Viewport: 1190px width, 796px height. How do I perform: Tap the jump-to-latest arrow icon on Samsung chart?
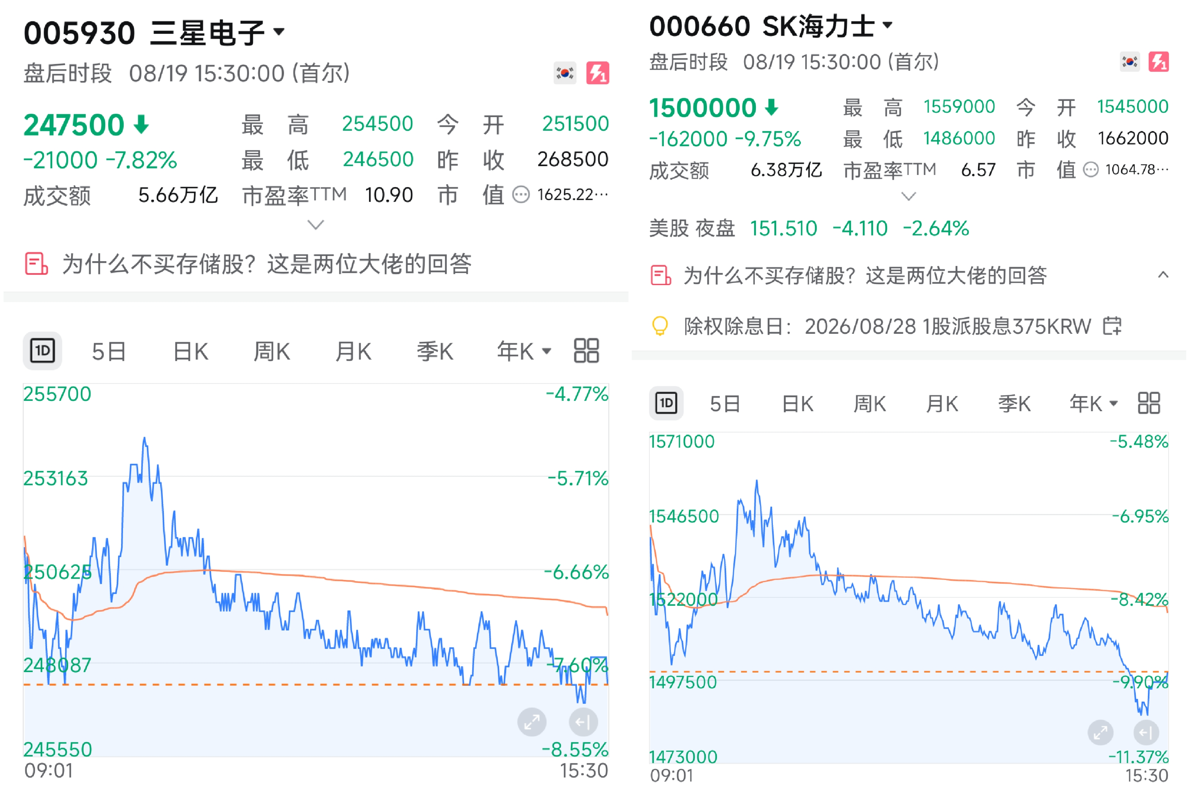pyautogui.click(x=583, y=722)
